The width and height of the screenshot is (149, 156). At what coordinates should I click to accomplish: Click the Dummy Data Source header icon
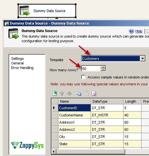point(13,34)
